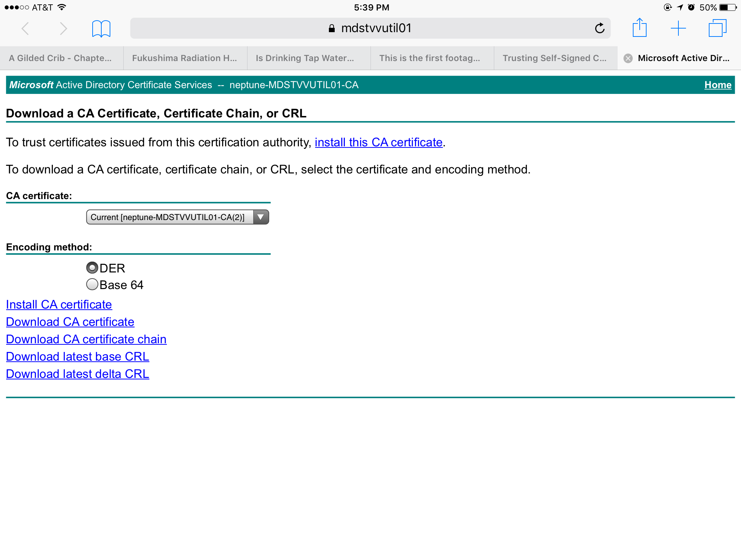The image size is (741, 555).
Task: Reload the page with refresh icon
Action: pos(600,28)
